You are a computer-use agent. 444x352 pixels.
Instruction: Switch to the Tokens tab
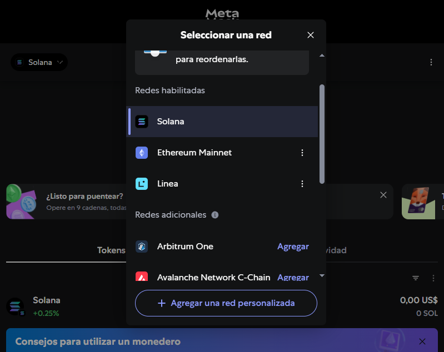tap(111, 250)
